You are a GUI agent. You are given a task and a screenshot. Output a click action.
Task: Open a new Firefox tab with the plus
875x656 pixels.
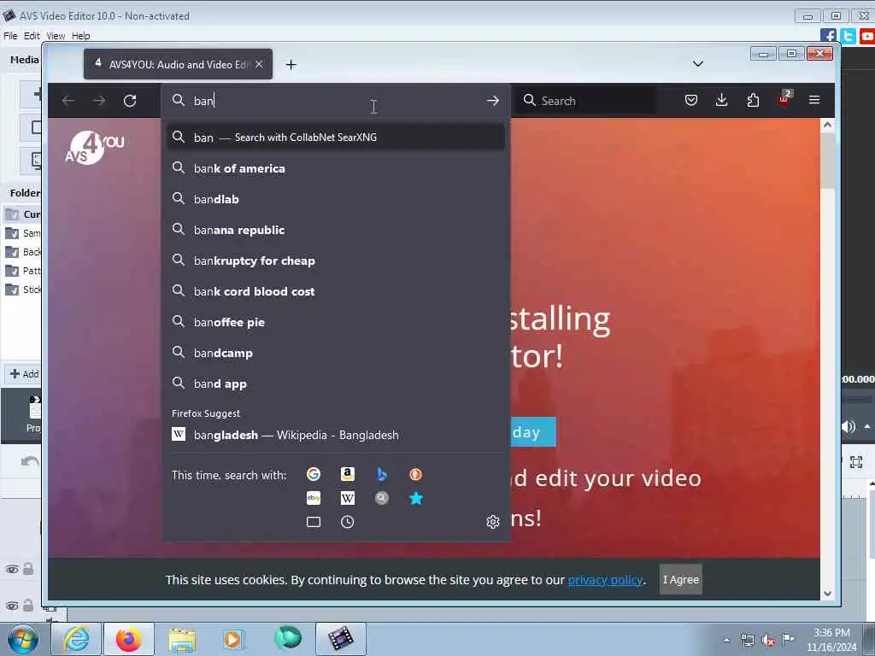291,65
